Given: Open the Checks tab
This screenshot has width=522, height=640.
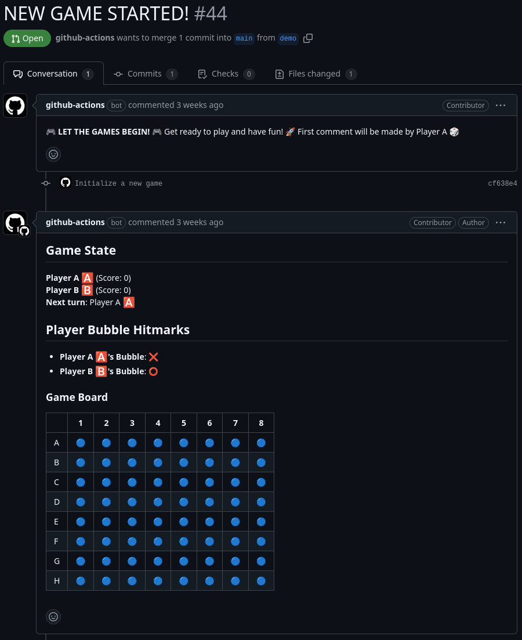Looking at the screenshot, I should point(226,74).
